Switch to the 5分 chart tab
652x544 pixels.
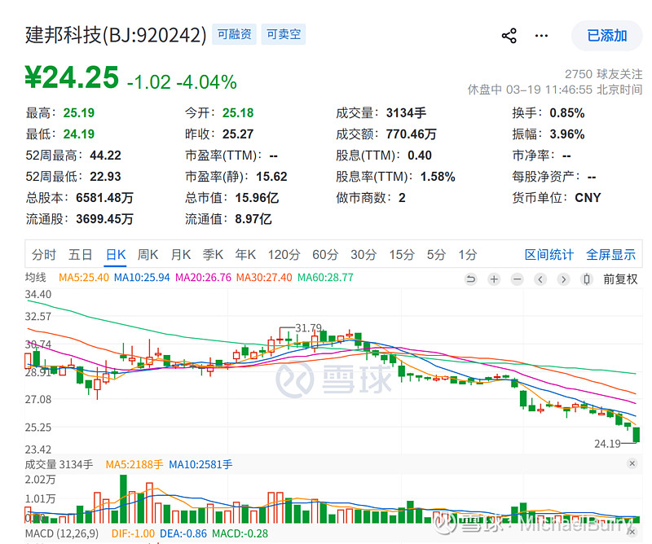pos(436,254)
